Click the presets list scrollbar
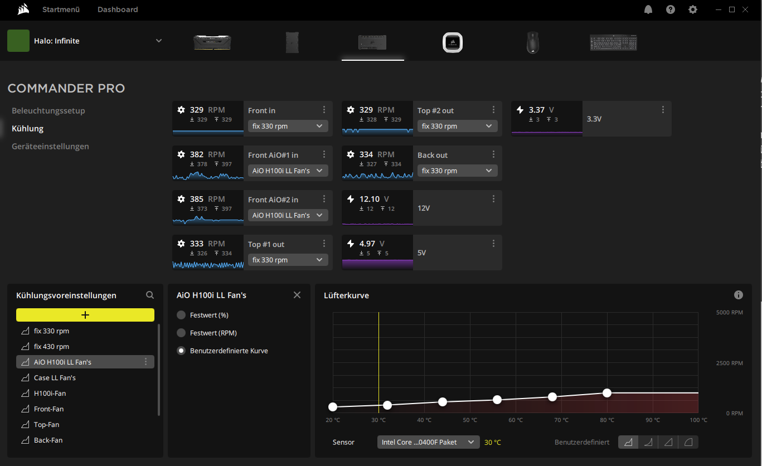762x466 pixels. click(159, 370)
